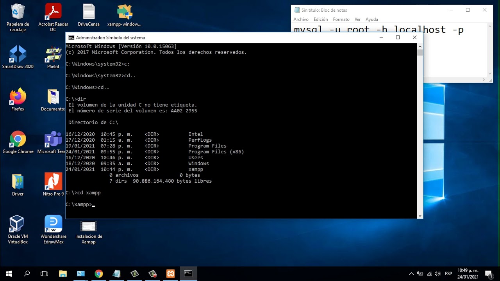Select the Instalacion de Xampp video file

(x=89, y=232)
